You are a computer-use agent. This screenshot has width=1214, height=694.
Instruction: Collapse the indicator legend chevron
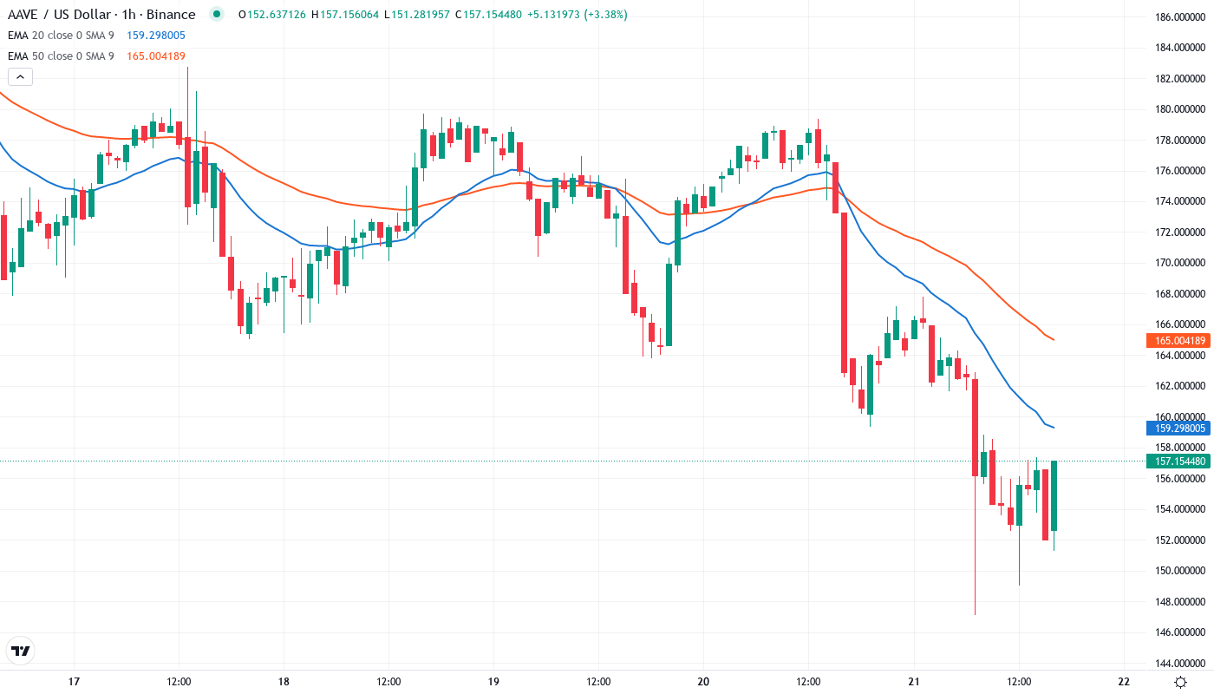(21, 77)
